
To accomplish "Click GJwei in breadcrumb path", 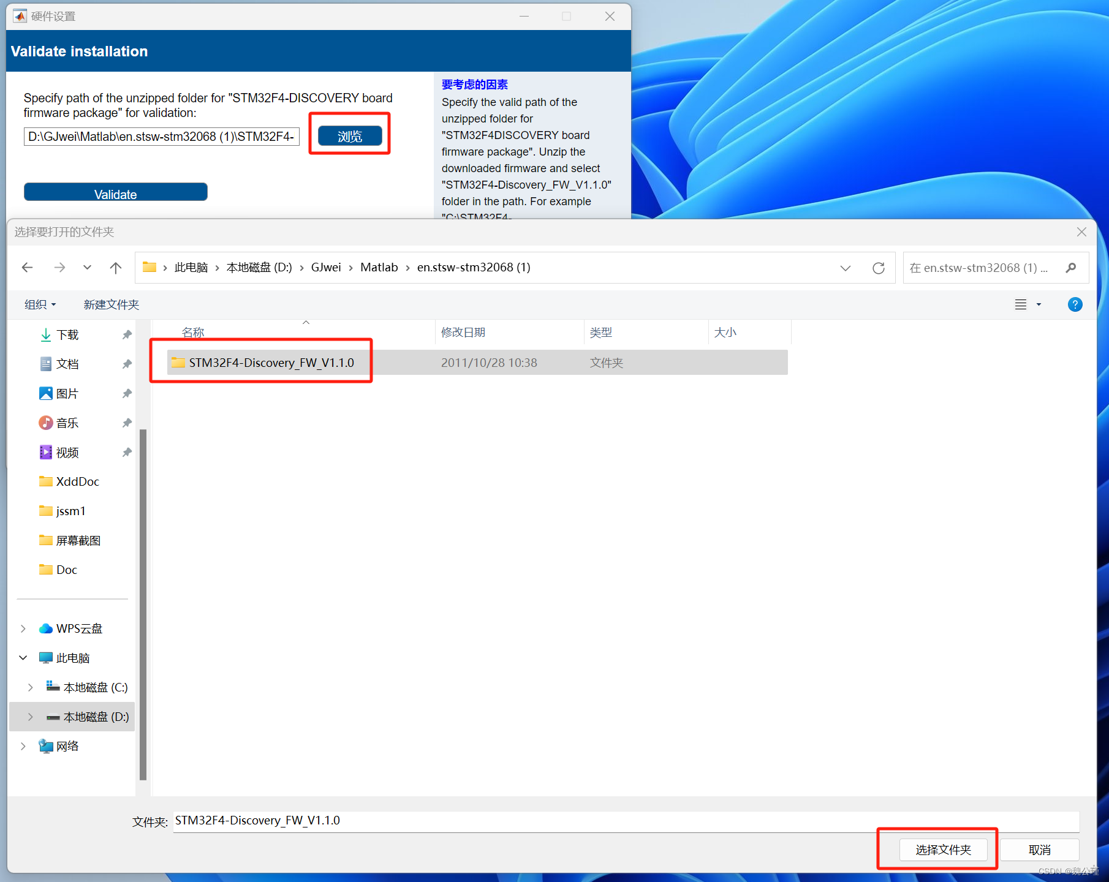I will [x=326, y=267].
